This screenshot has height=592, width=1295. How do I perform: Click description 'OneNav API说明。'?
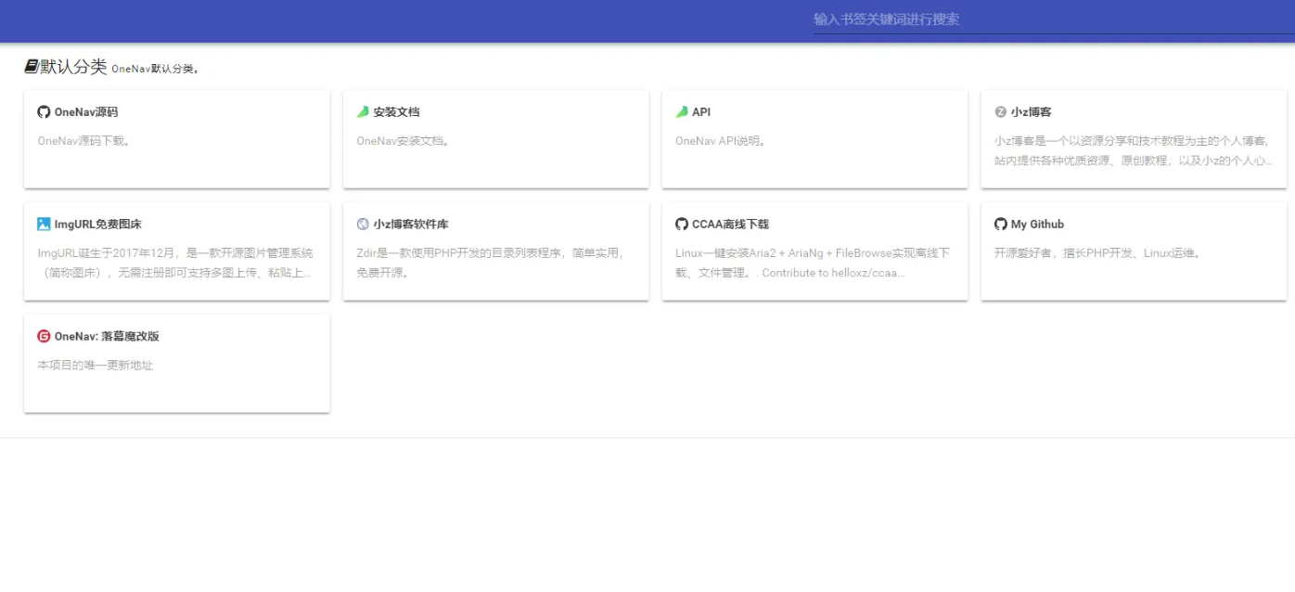[x=721, y=141]
